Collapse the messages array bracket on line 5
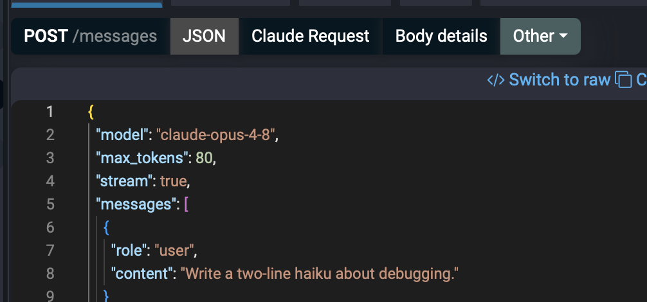Image resolution: width=647 pixels, height=302 pixels. (186, 204)
